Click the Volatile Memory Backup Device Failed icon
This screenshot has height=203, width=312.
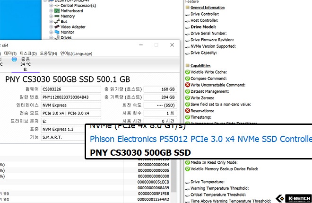[x=188, y=169]
